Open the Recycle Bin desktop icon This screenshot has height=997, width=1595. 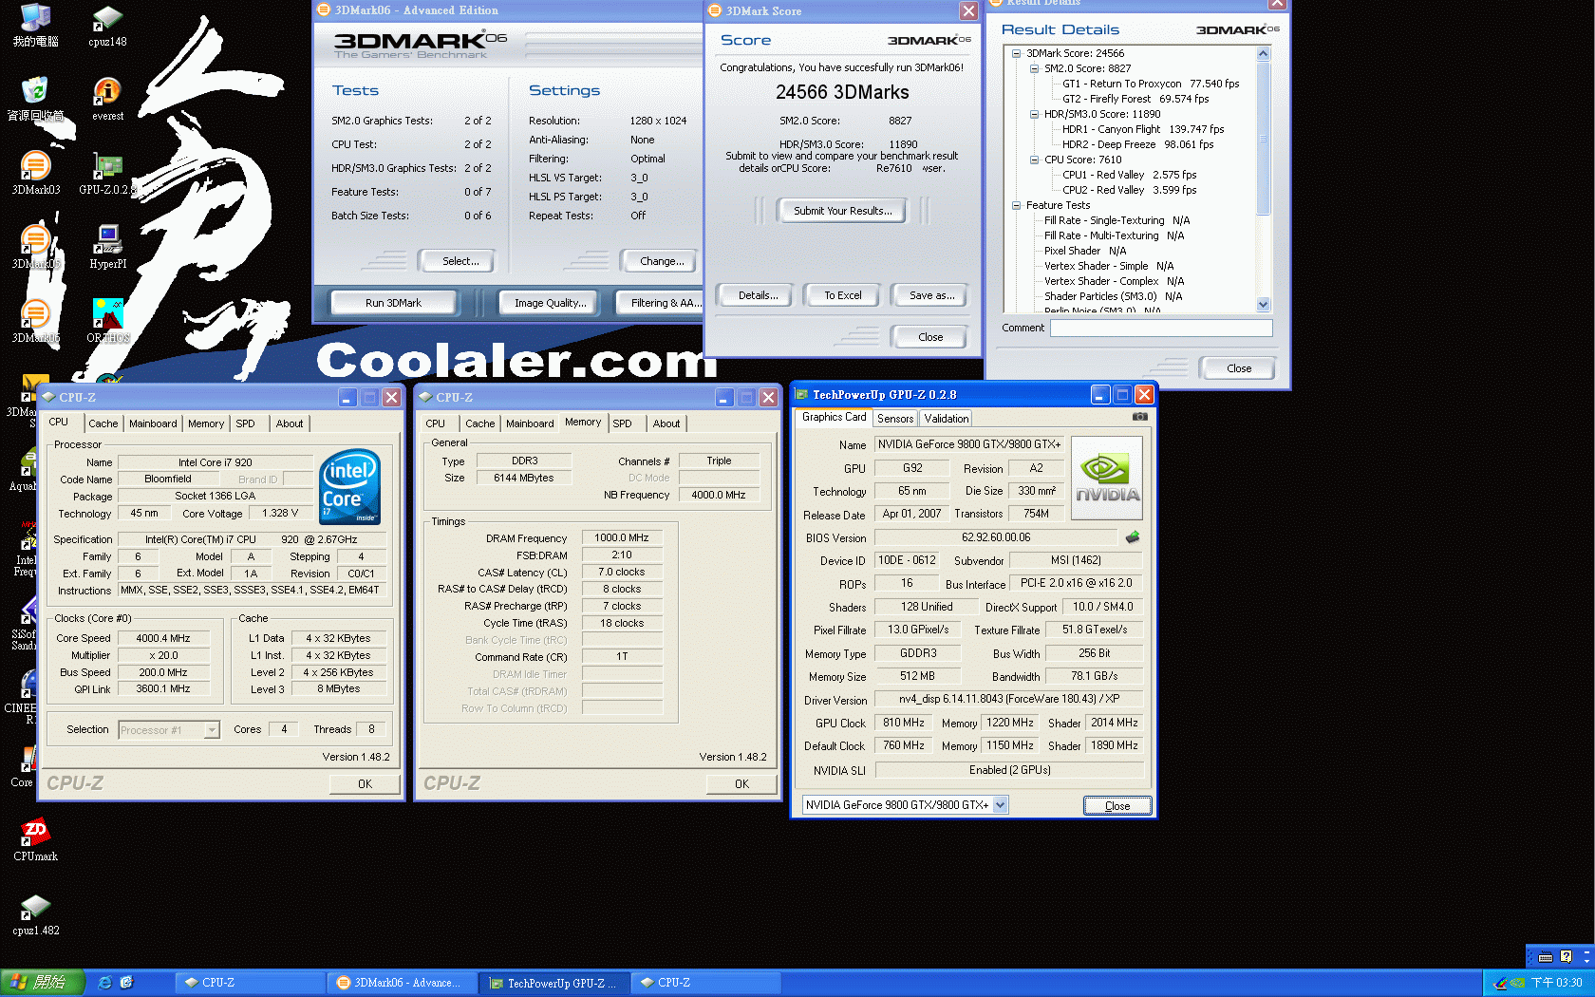tap(35, 99)
